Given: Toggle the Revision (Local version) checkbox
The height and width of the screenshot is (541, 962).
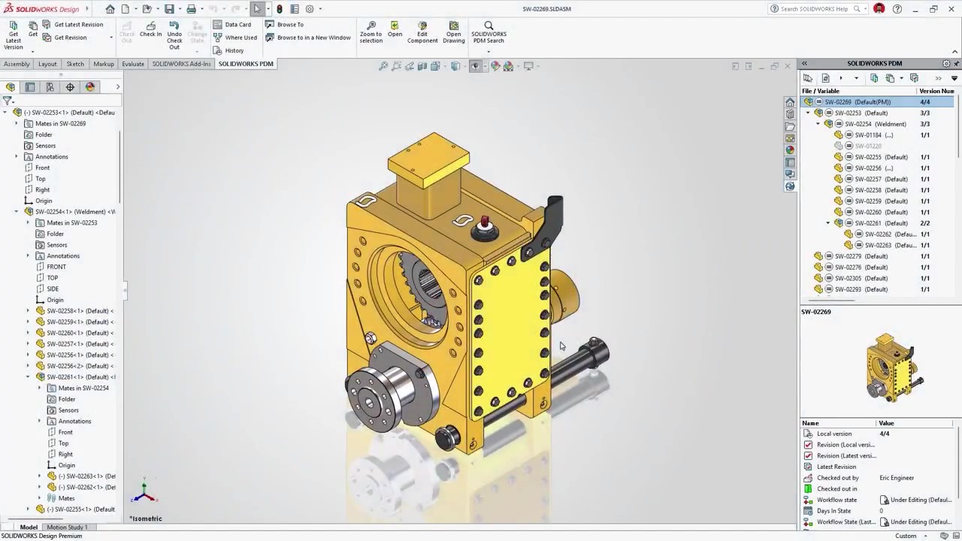Looking at the screenshot, I should coord(808,444).
